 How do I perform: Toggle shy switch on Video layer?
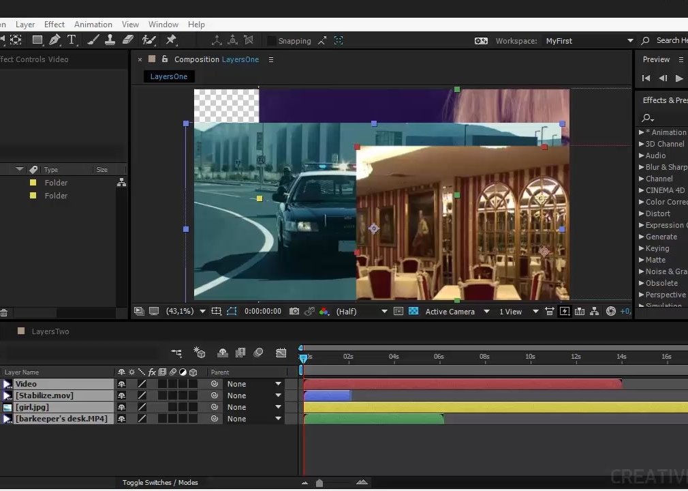point(121,384)
